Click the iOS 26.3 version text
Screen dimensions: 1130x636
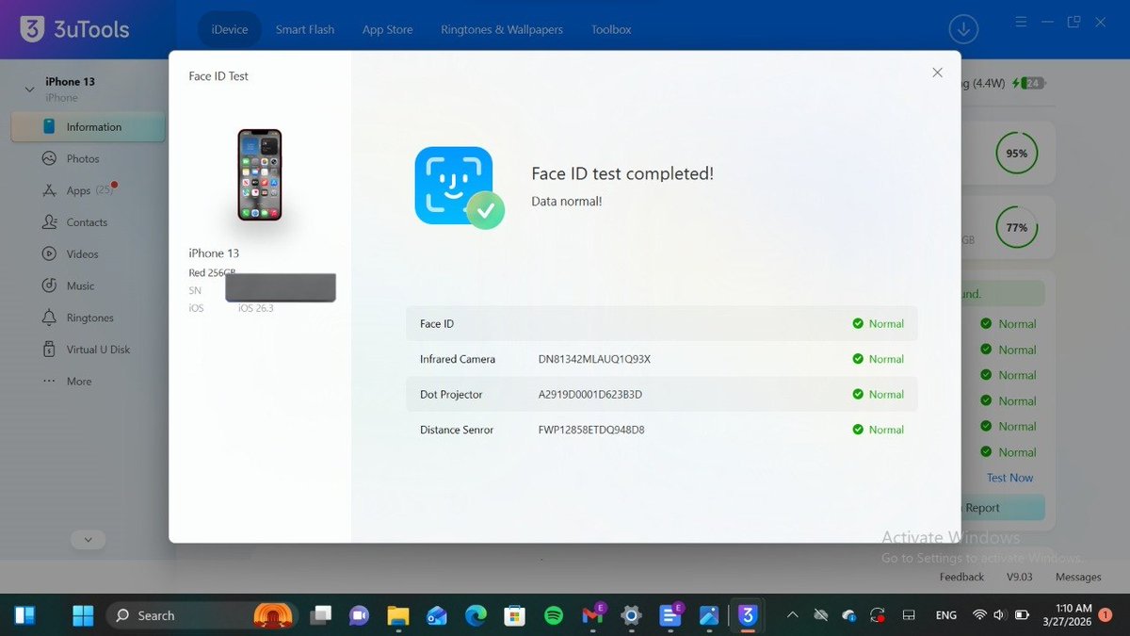click(x=256, y=308)
